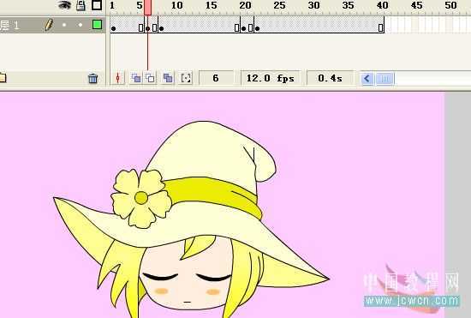Toggle lock dot for layer 1
Viewport: 471px width, 318px height.
(80, 25)
